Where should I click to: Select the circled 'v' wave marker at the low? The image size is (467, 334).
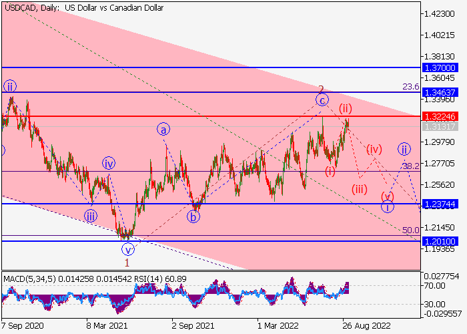tap(127, 250)
